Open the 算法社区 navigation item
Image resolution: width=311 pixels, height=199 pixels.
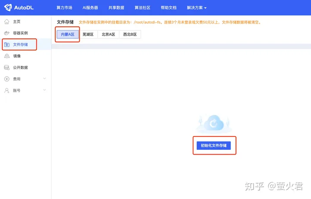143,8
